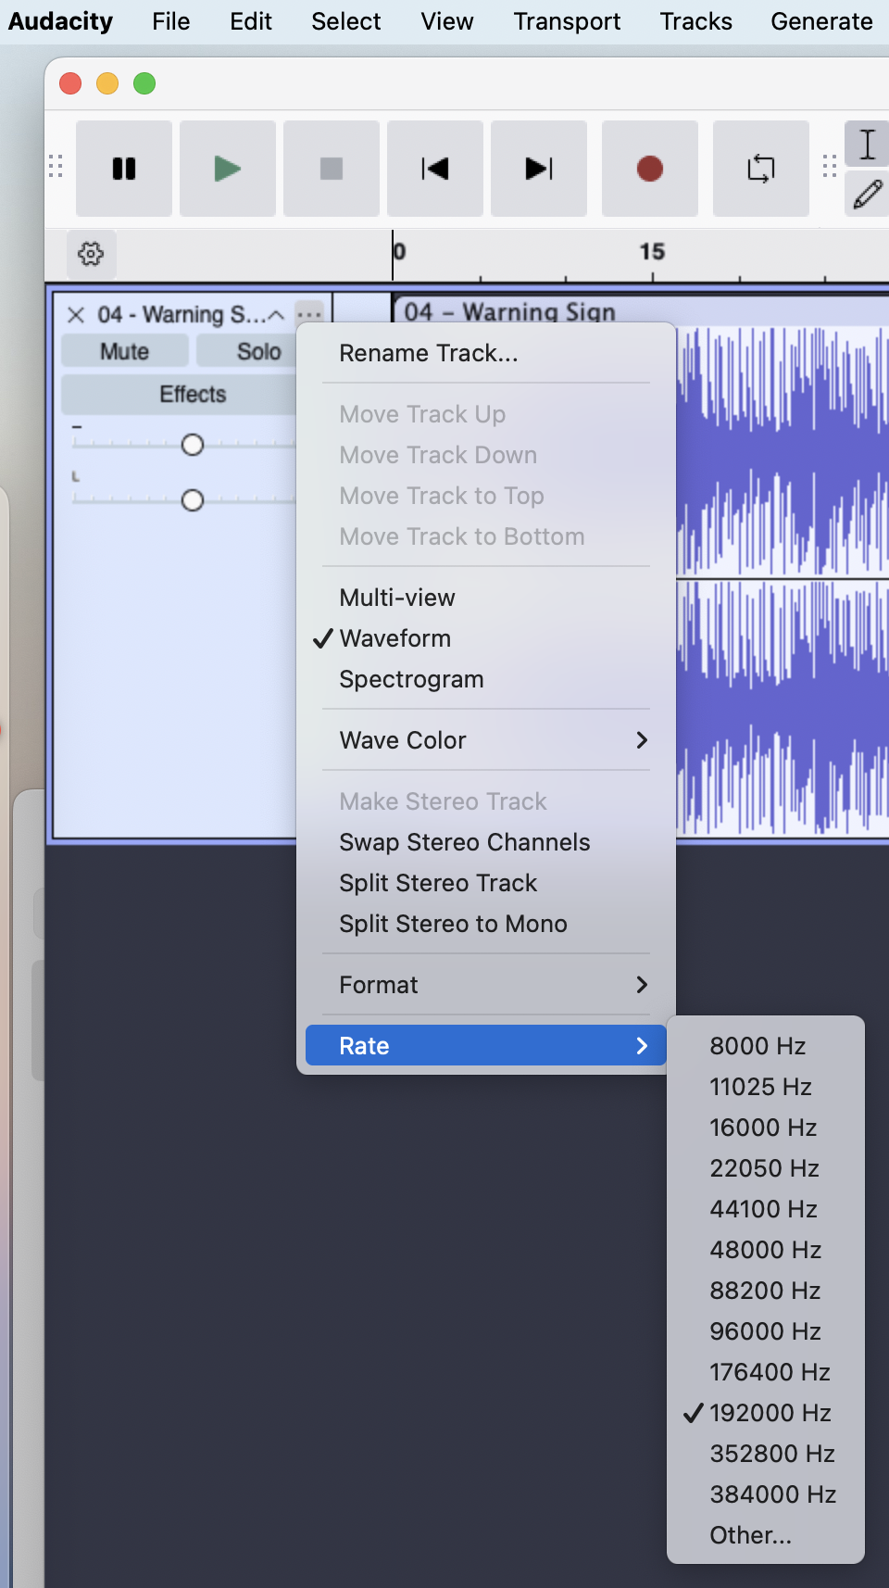This screenshot has height=1588, width=889.
Task: Click the 04 – Warning Sign clip title bar
Action: click(x=642, y=310)
